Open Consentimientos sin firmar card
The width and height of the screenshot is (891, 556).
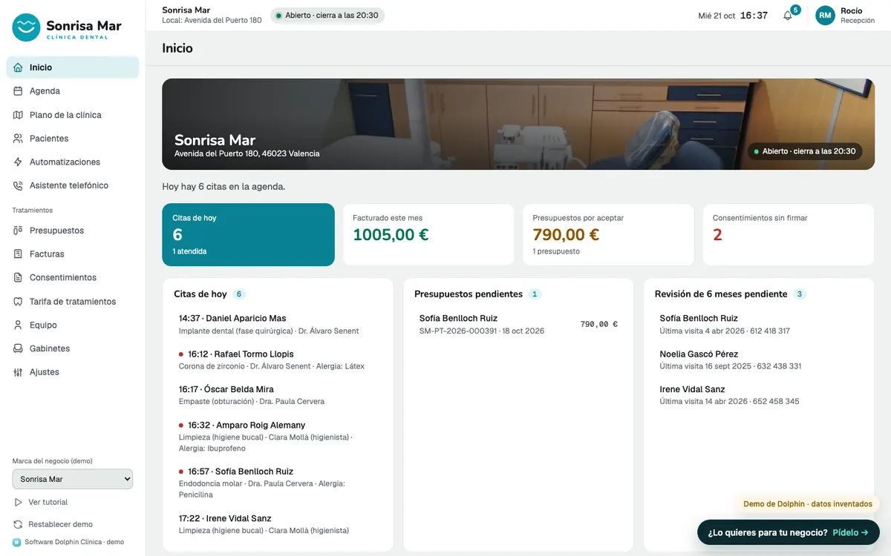(x=789, y=235)
